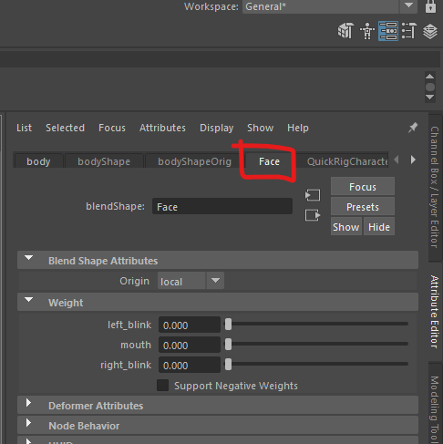Collapse the Blend Shape Attributes section
Viewport: 443px width, 444px height.
point(28,258)
